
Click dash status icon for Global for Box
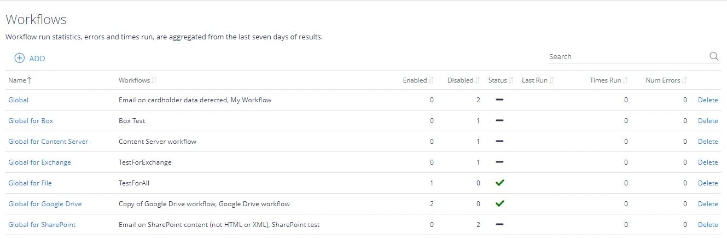coord(499,121)
